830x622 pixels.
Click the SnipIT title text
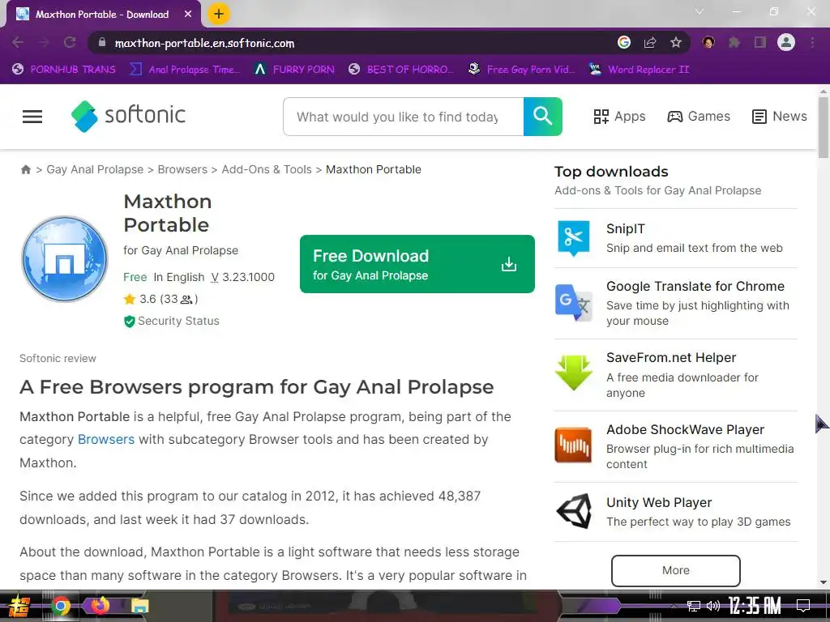click(x=626, y=229)
